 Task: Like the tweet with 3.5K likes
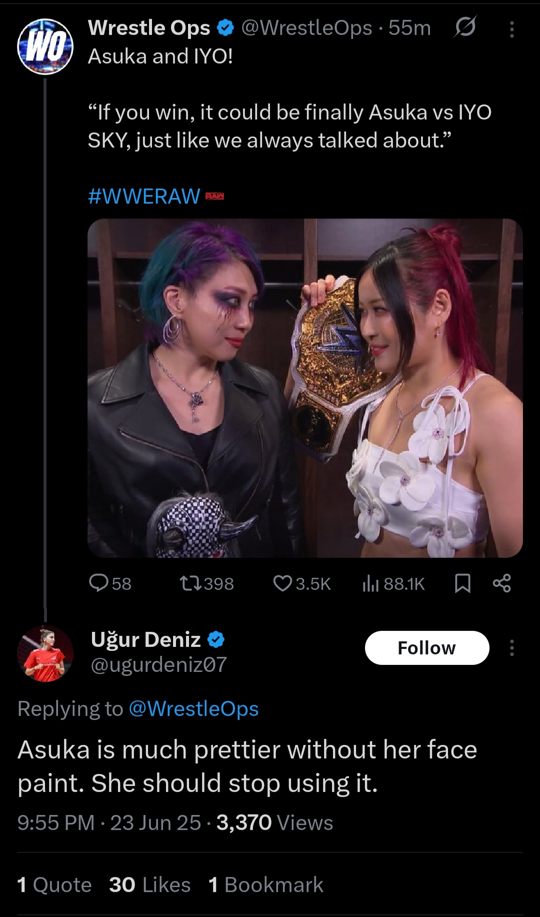pyautogui.click(x=301, y=583)
